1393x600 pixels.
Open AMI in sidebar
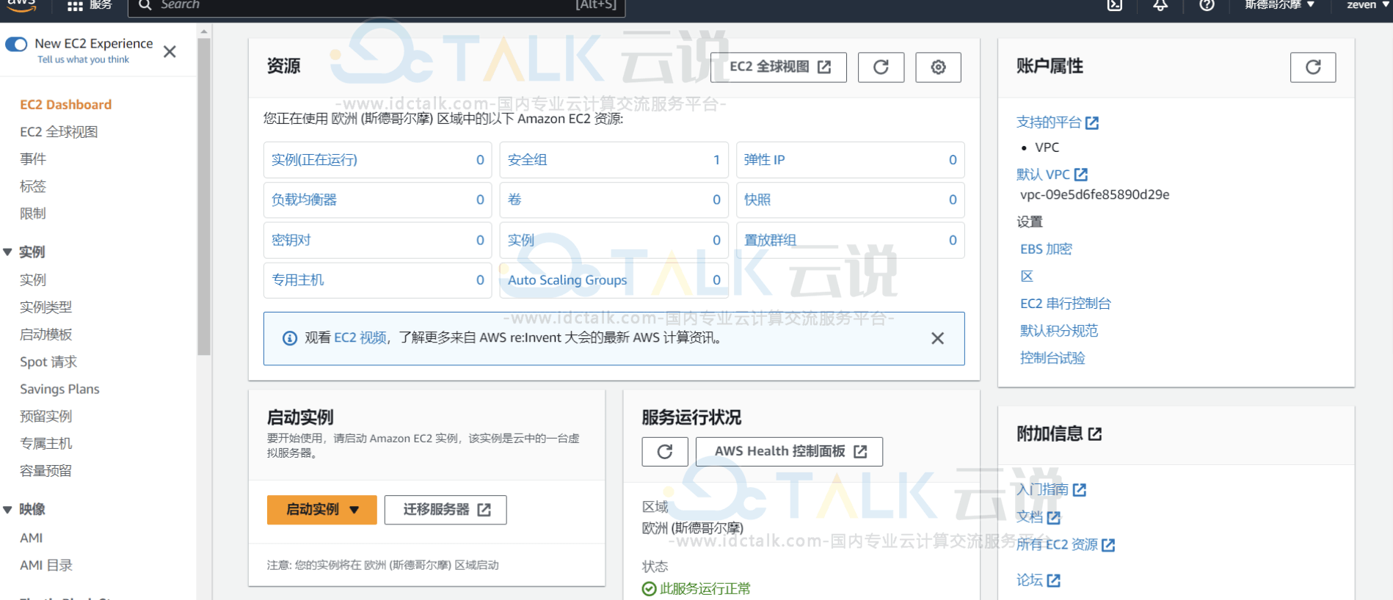click(32, 538)
